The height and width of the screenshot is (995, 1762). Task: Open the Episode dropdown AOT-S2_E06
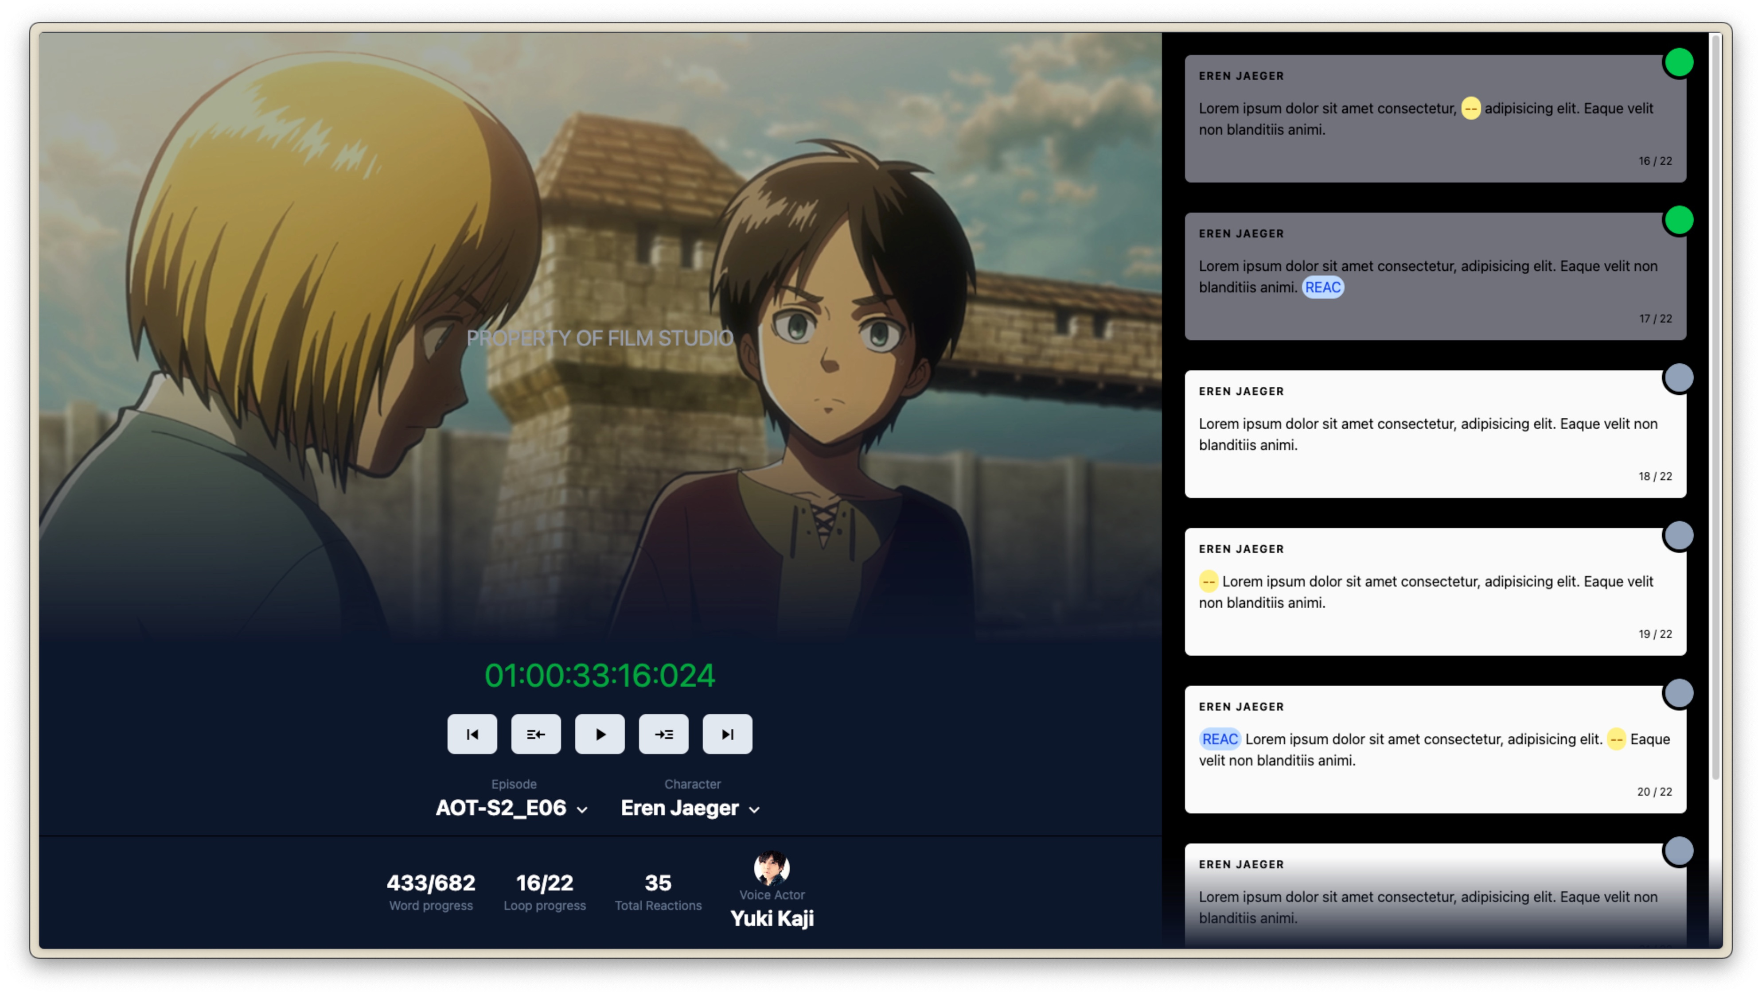coord(512,808)
